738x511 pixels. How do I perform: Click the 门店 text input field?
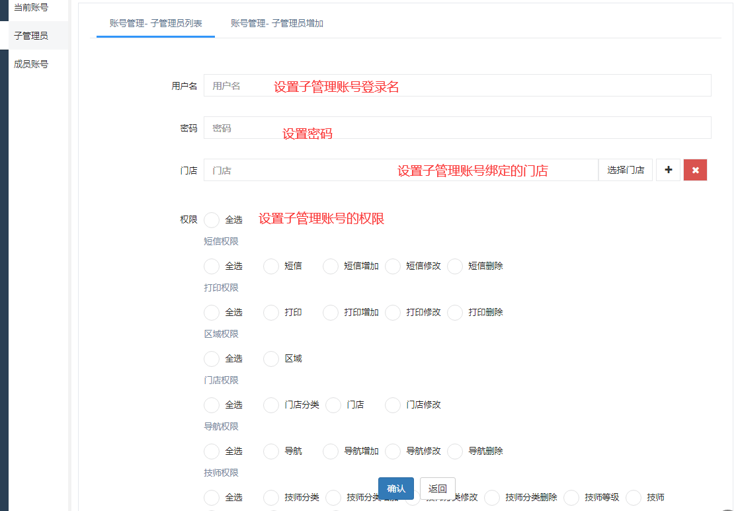[x=401, y=170]
